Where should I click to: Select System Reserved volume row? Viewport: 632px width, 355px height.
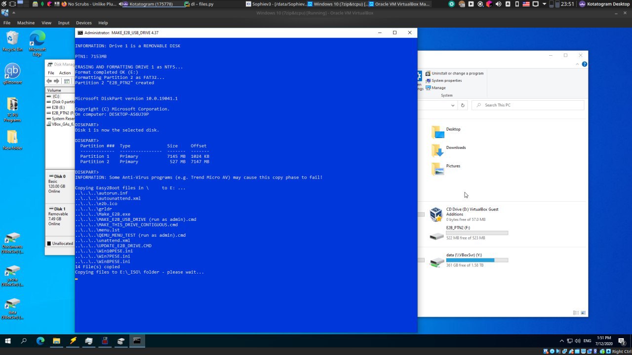(60, 119)
